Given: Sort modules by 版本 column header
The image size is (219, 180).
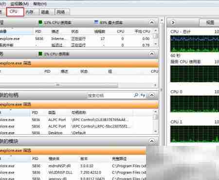Looking at the screenshot, I should [x=84, y=159].
